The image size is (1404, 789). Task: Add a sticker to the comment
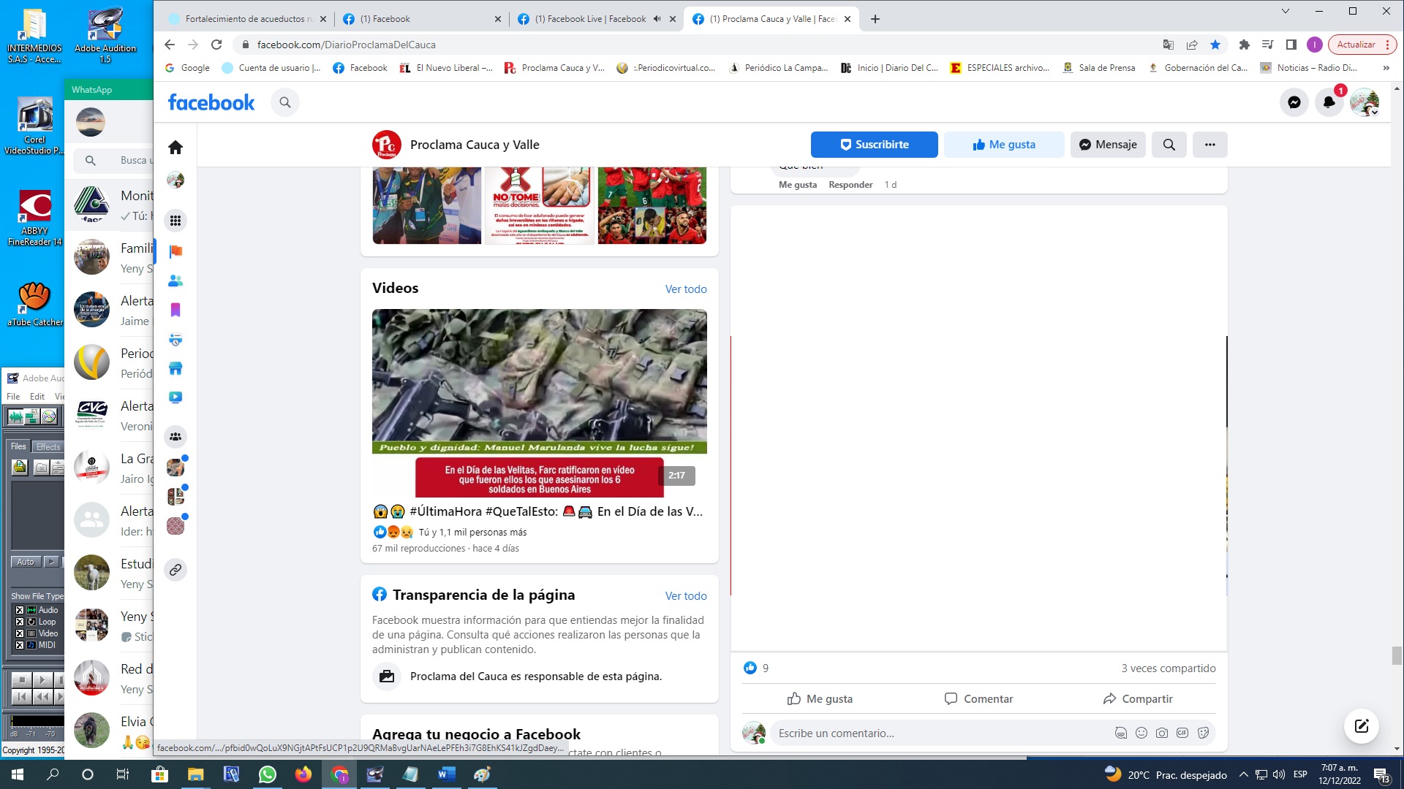[x=1203, y=733]
